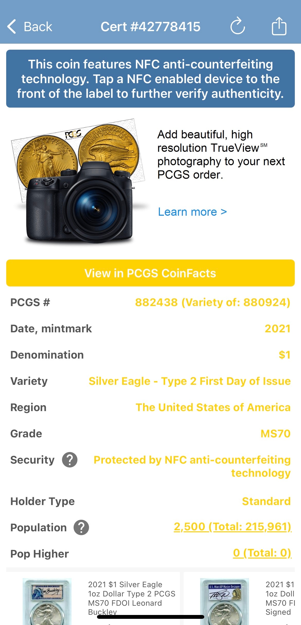Tap the Cert #42778415 title
The height and width of the screenshot is (625, 301).
150,27
